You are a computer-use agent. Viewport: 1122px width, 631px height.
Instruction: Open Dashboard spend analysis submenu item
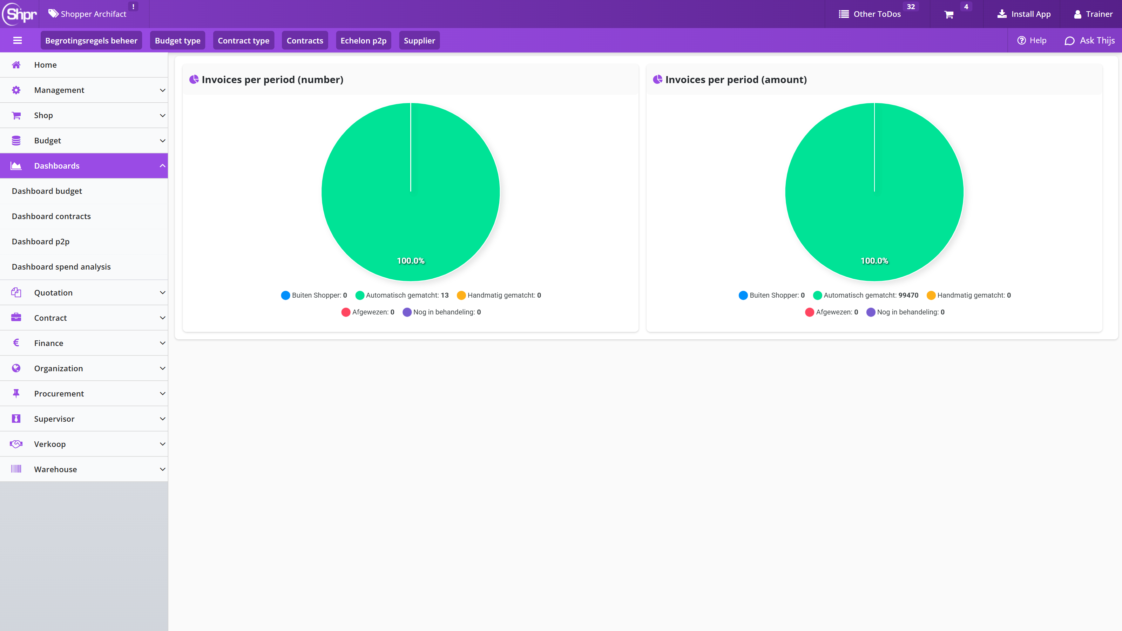tap(84, 267)
